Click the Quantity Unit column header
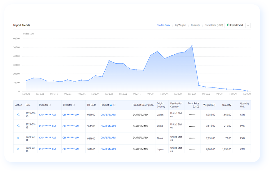 click(x=245, y=105)
